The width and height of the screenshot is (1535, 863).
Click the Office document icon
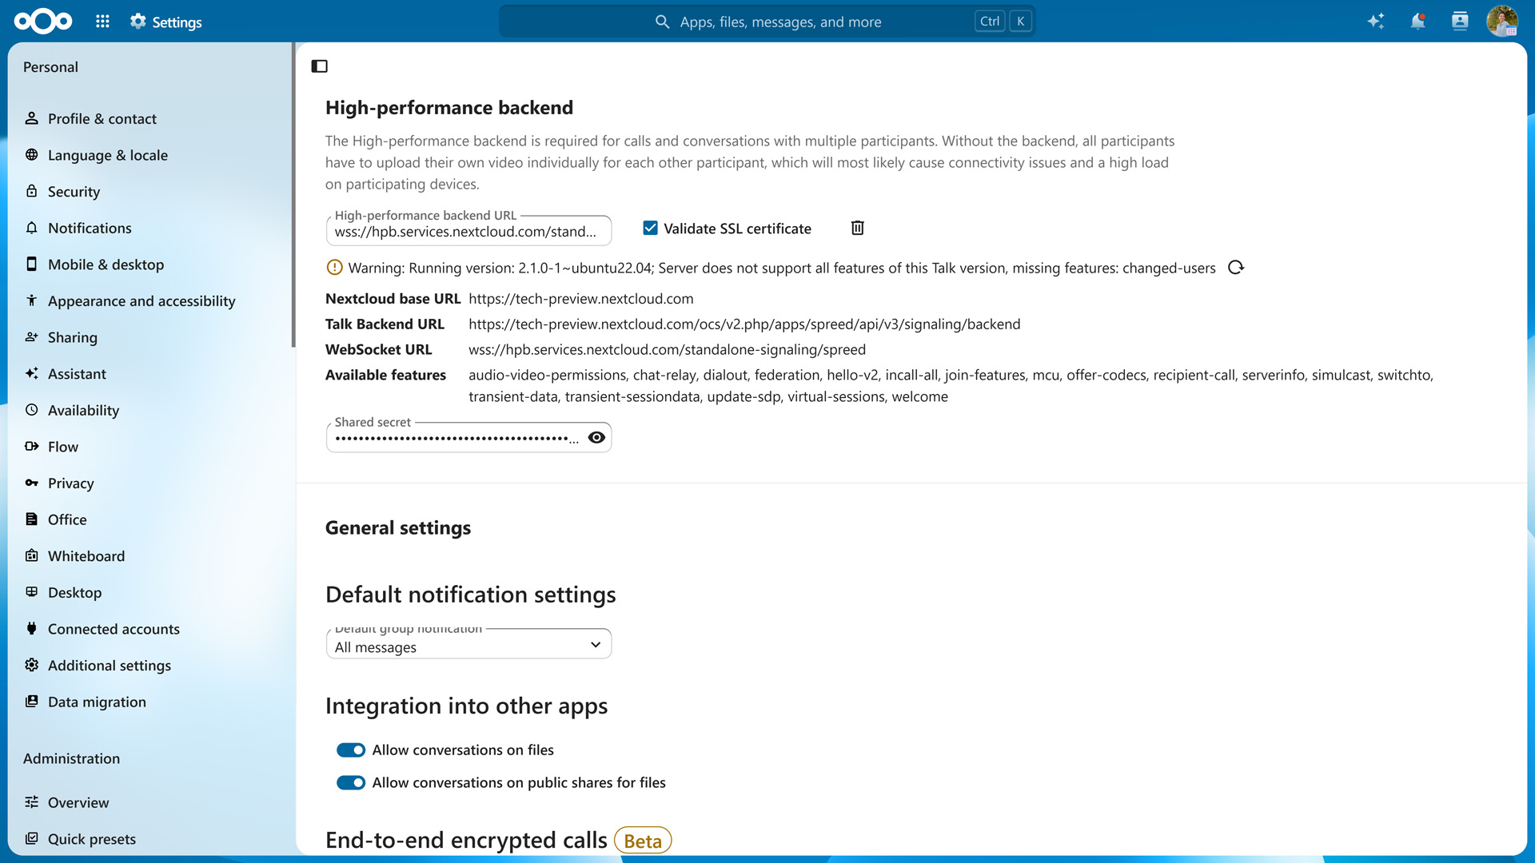point(32,519)
